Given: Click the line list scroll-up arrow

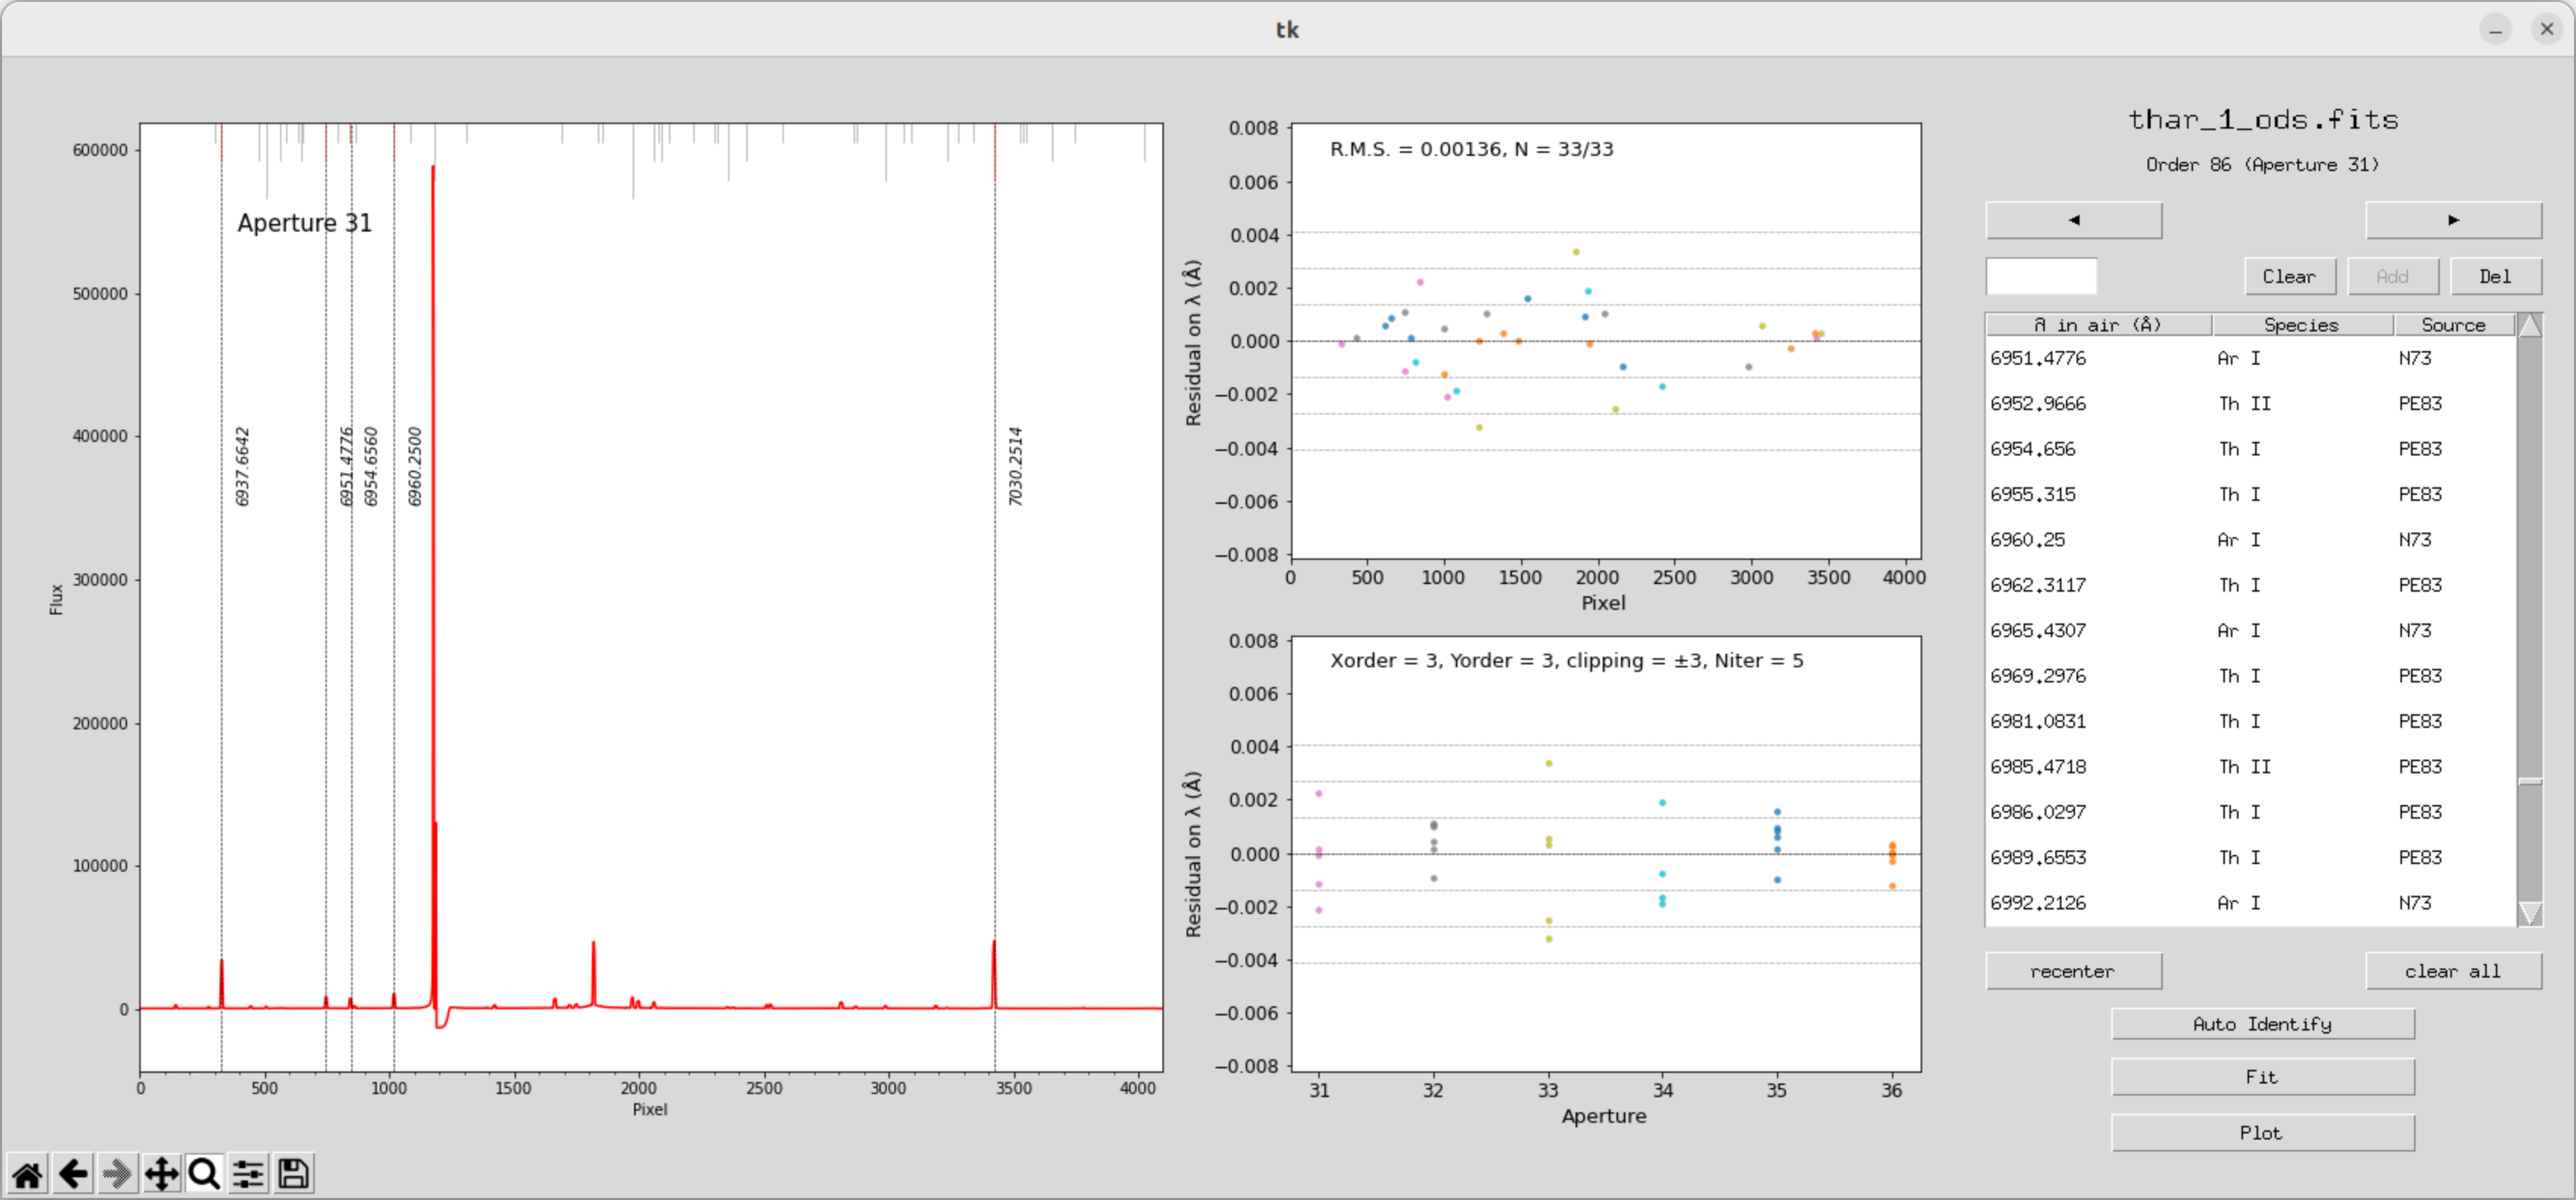Looking at the screenshot, I should click(2529, 326).
